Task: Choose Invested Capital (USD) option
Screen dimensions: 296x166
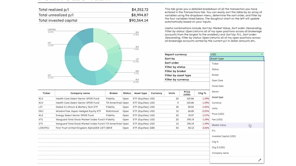Action: point(237,136)
